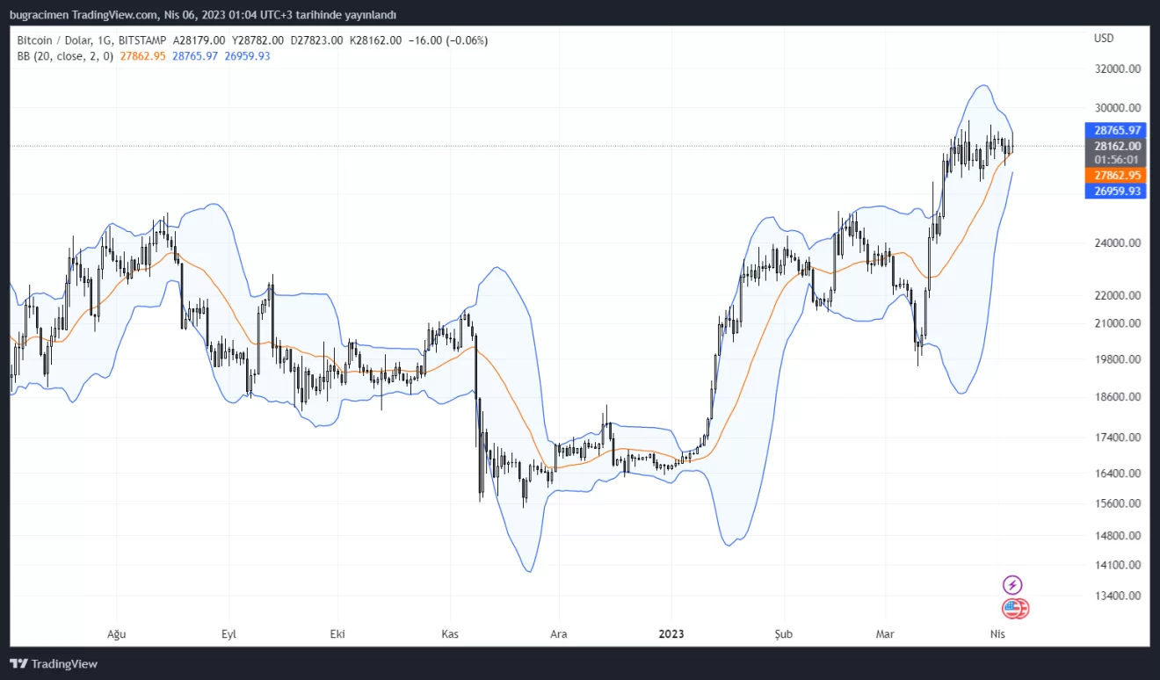
Task: Click the US flag economic event icon
Action: 1013,608
